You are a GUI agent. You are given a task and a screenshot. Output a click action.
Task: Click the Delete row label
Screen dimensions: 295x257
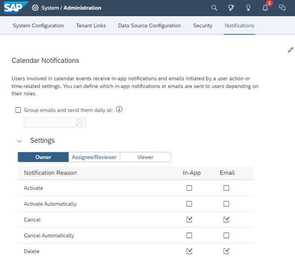click(31, 251)
